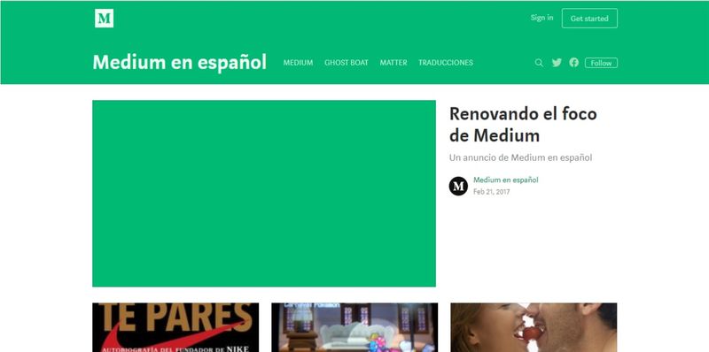
Task: Click subtitle Un anuncio de Medium en español
Action: (520, 158)
